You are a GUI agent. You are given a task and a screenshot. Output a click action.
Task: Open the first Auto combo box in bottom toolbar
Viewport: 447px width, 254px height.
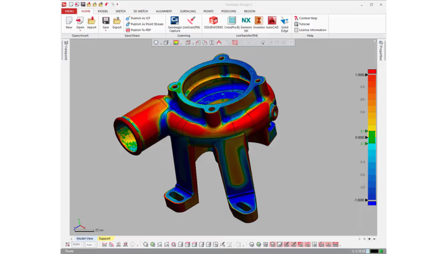pyautogui.click(x=78, y=245)
